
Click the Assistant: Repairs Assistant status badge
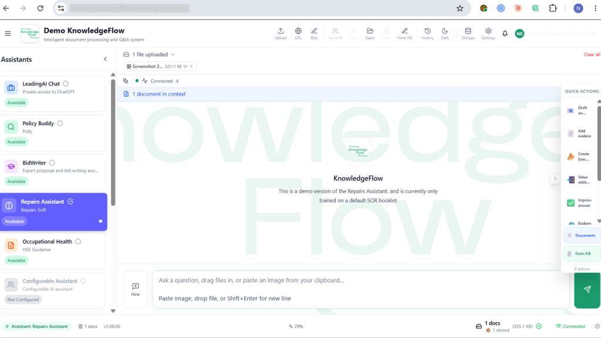pyautogui.click(x=37, y=326)
